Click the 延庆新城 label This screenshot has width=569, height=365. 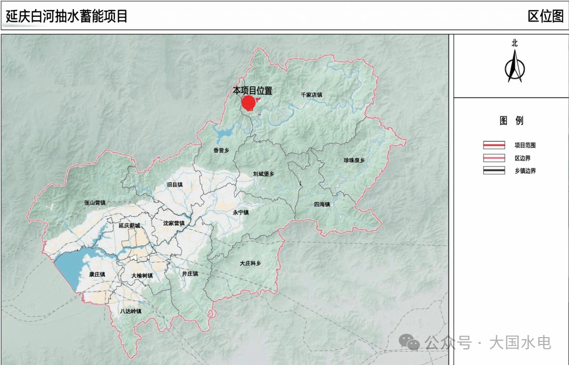tap(130, 226)
